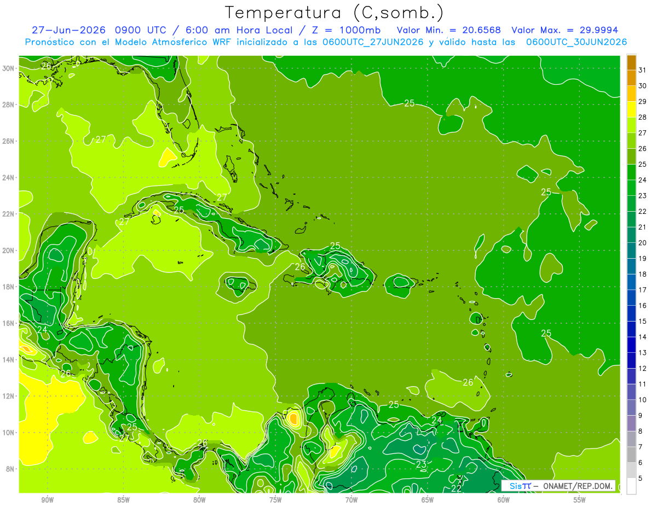Click the "16N" latitude axis label
The image size is (657, 507).
coord(9,323)
